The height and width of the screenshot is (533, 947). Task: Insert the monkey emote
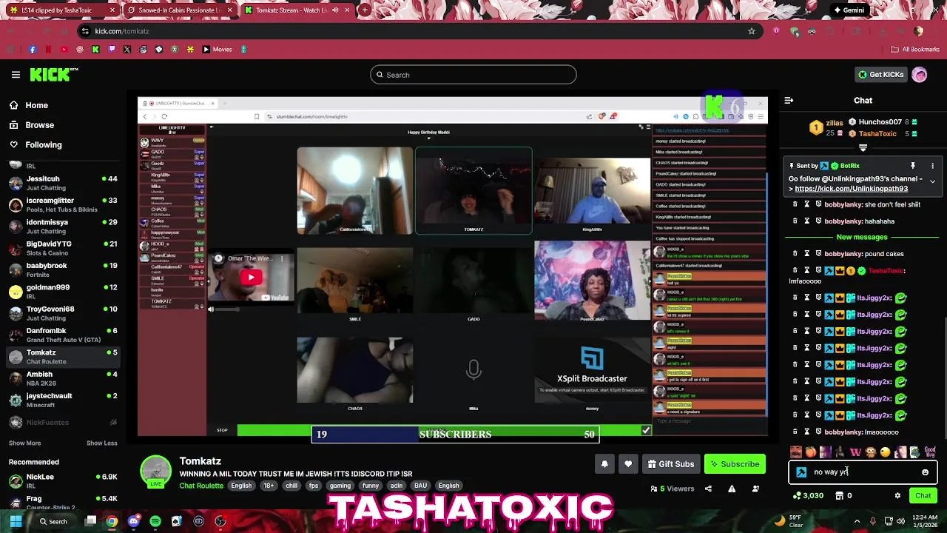coord(871,452)
